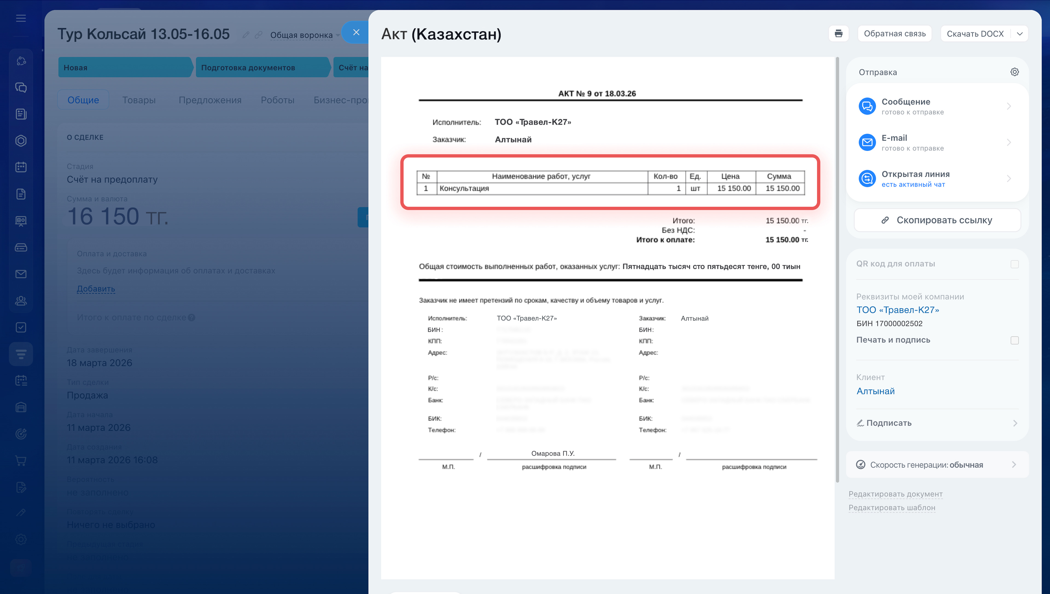Open the left sidebar hamburger menu

(21, 18)
